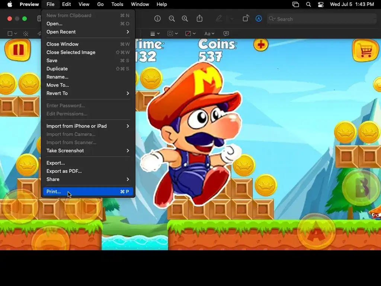The width and height of the screenshot is (381, 286).
Task: Click the Rotate toolbar icon
Action: pos(246,19)
